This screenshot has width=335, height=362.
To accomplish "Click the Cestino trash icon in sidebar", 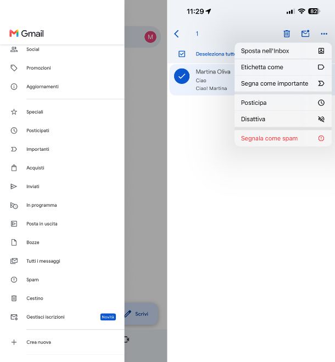I will pos(14,298).
